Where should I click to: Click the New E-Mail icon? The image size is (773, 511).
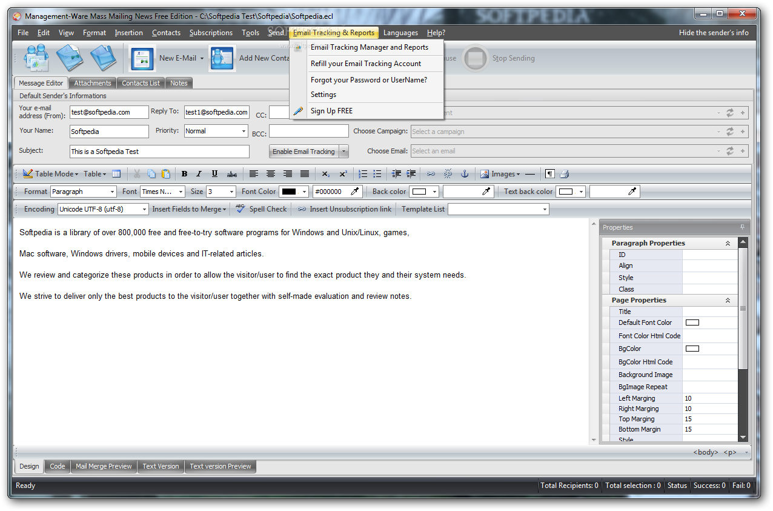click(142, 59)
